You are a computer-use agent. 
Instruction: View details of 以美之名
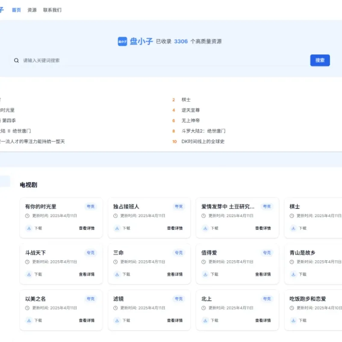tap(87, 320)
